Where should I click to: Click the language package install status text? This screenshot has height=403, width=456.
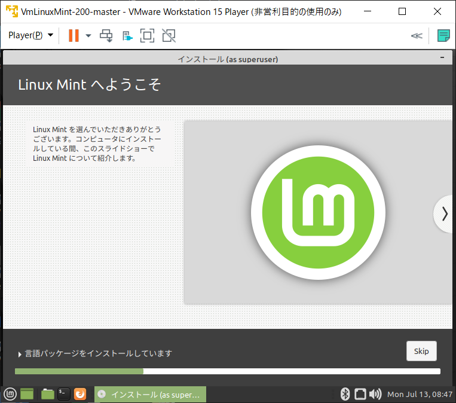tap(98, 353)
